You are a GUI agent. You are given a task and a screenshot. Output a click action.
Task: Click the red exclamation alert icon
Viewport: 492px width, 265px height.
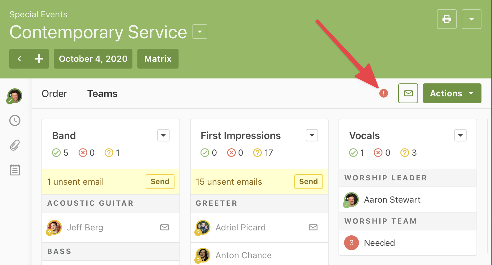click(x=383, y=93)
